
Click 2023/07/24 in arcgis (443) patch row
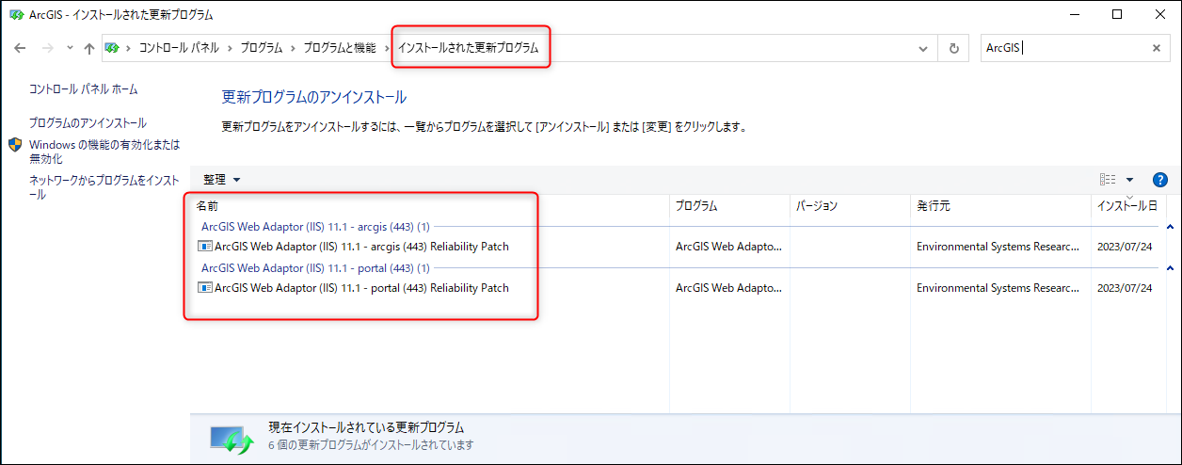point(1125,248)
